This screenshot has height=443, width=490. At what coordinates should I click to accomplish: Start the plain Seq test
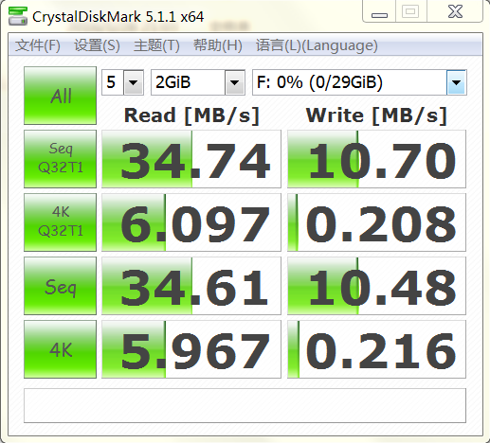[60, 286]
